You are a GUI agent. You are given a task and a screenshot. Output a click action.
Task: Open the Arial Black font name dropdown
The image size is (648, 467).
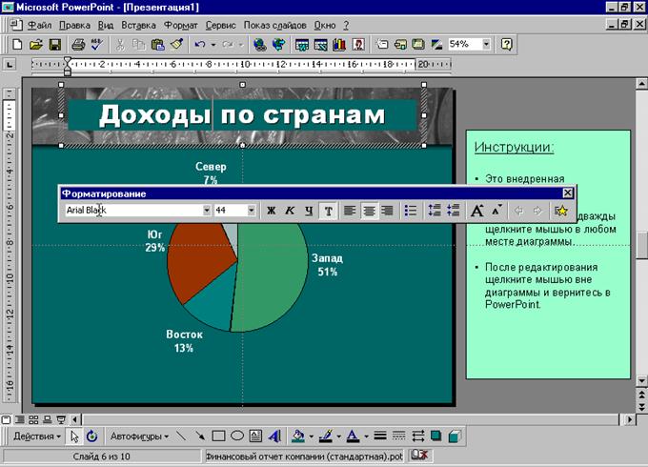[206, 211]
